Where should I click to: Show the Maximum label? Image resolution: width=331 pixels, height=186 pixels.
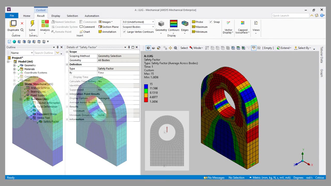click(x=200, y=27)
